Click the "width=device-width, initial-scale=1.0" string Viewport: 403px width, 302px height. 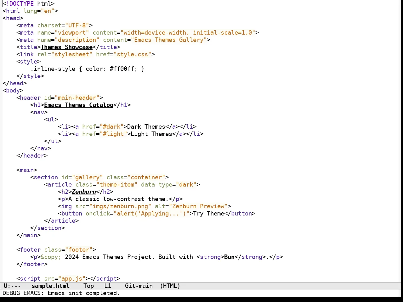tap(188, 33)
